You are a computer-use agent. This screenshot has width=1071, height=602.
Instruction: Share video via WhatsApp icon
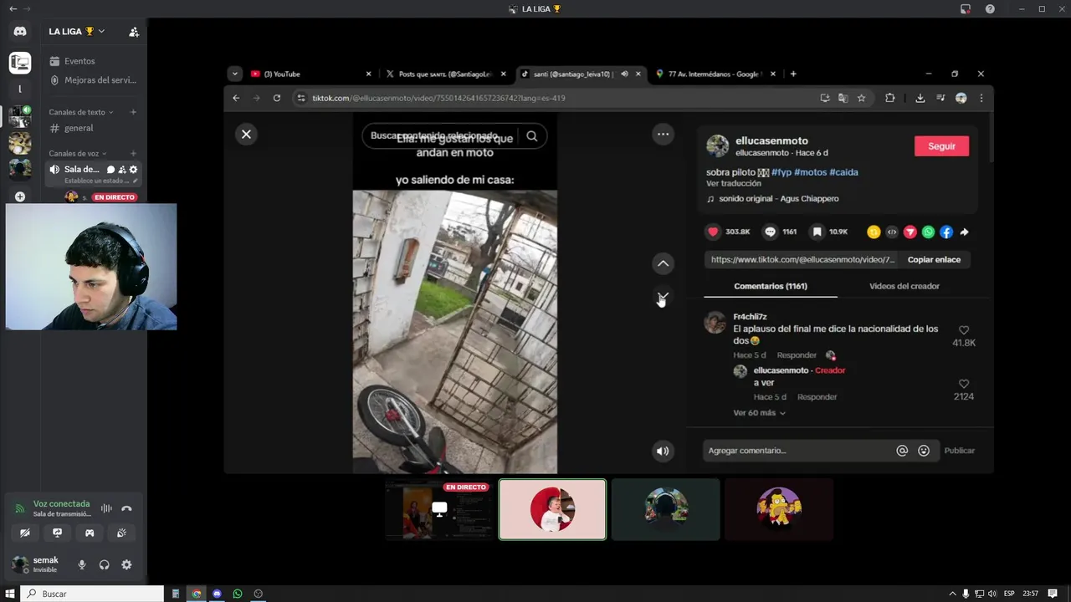(x=928, y=232)
